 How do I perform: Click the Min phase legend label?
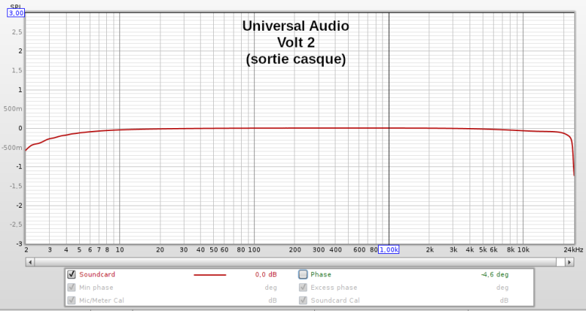96,288
